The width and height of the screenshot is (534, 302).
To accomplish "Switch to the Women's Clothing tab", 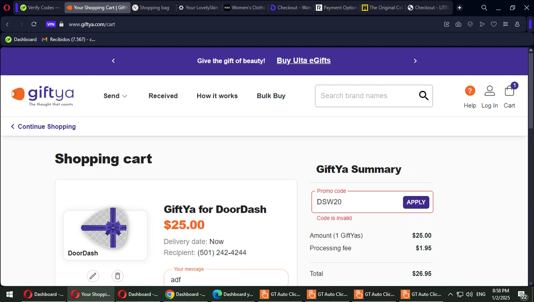I will click(x=245, y=7).
